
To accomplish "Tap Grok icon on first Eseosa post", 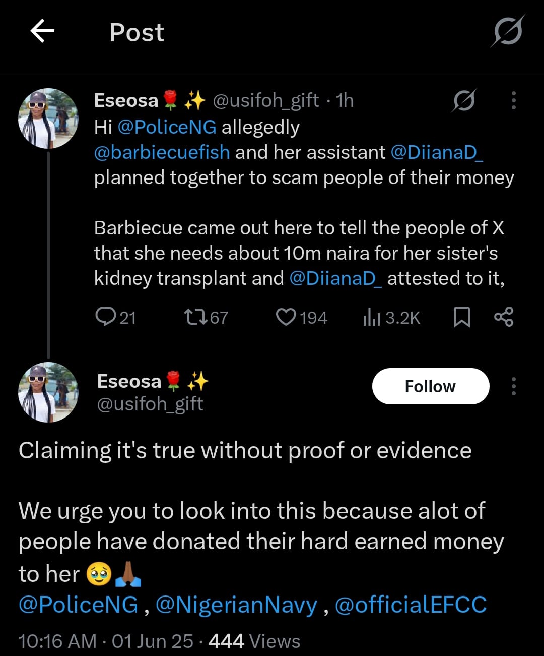I will tap(463, 100).
